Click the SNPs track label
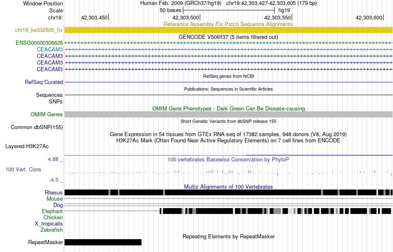The height and width of the screenshot is (252, 393). pyautogui.click(x=56, y=101)
